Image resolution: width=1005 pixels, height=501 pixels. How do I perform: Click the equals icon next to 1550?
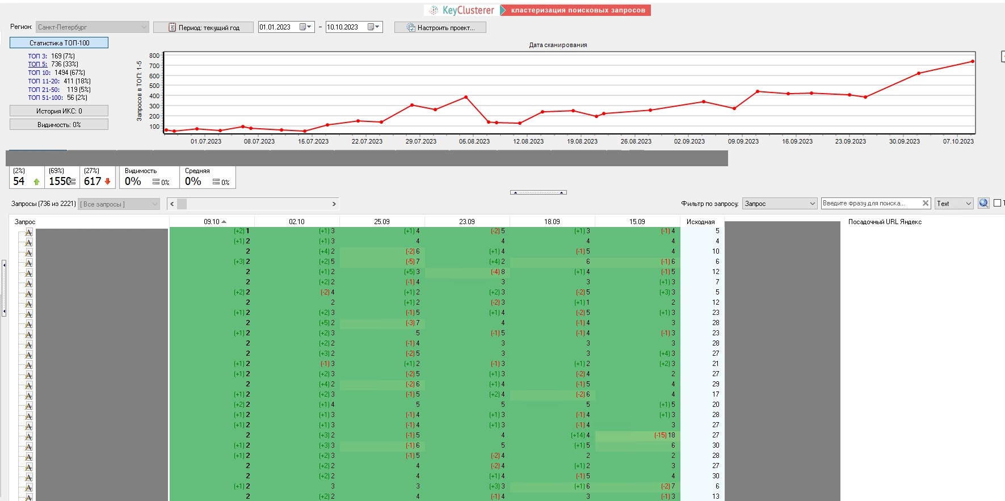[x=72, y=182]
